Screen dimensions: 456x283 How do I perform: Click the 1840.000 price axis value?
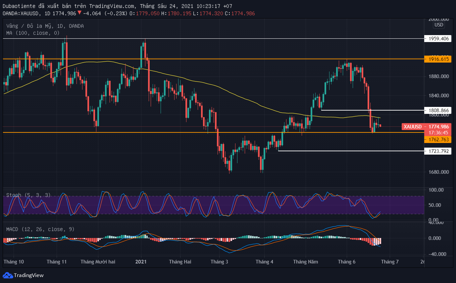tap(439, 96)
